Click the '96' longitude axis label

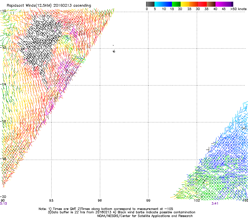click(x=100, y=201)
